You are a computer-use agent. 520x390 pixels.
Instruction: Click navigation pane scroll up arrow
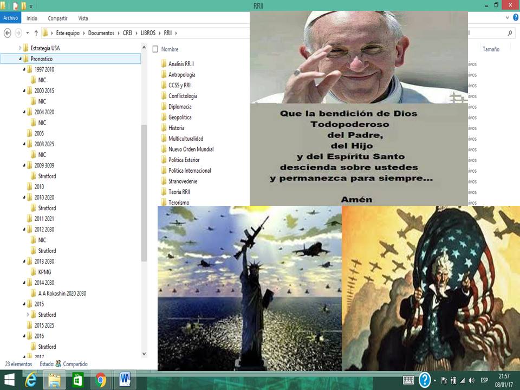click(x=144, y=48)
